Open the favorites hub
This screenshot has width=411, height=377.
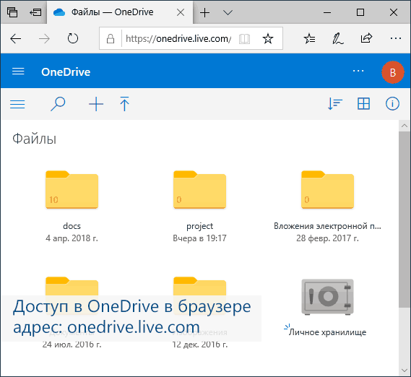tap(309, 38)
